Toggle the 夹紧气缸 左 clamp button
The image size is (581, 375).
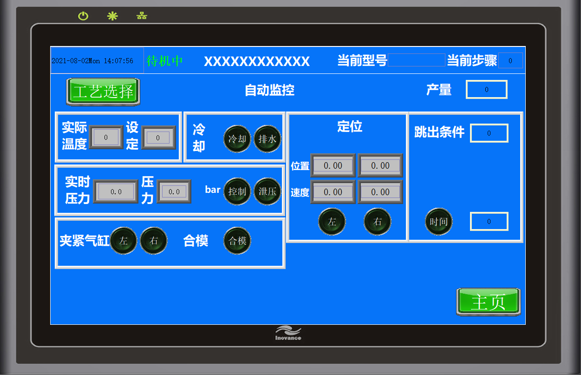coord(124,241)
